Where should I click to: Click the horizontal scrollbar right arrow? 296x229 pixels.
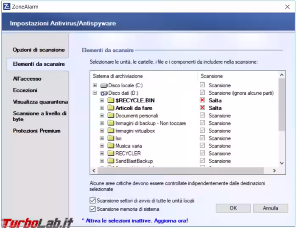click(274, 170)
